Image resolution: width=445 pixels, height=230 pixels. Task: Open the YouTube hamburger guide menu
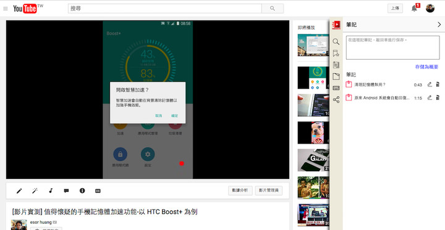[x=6, y=9]
